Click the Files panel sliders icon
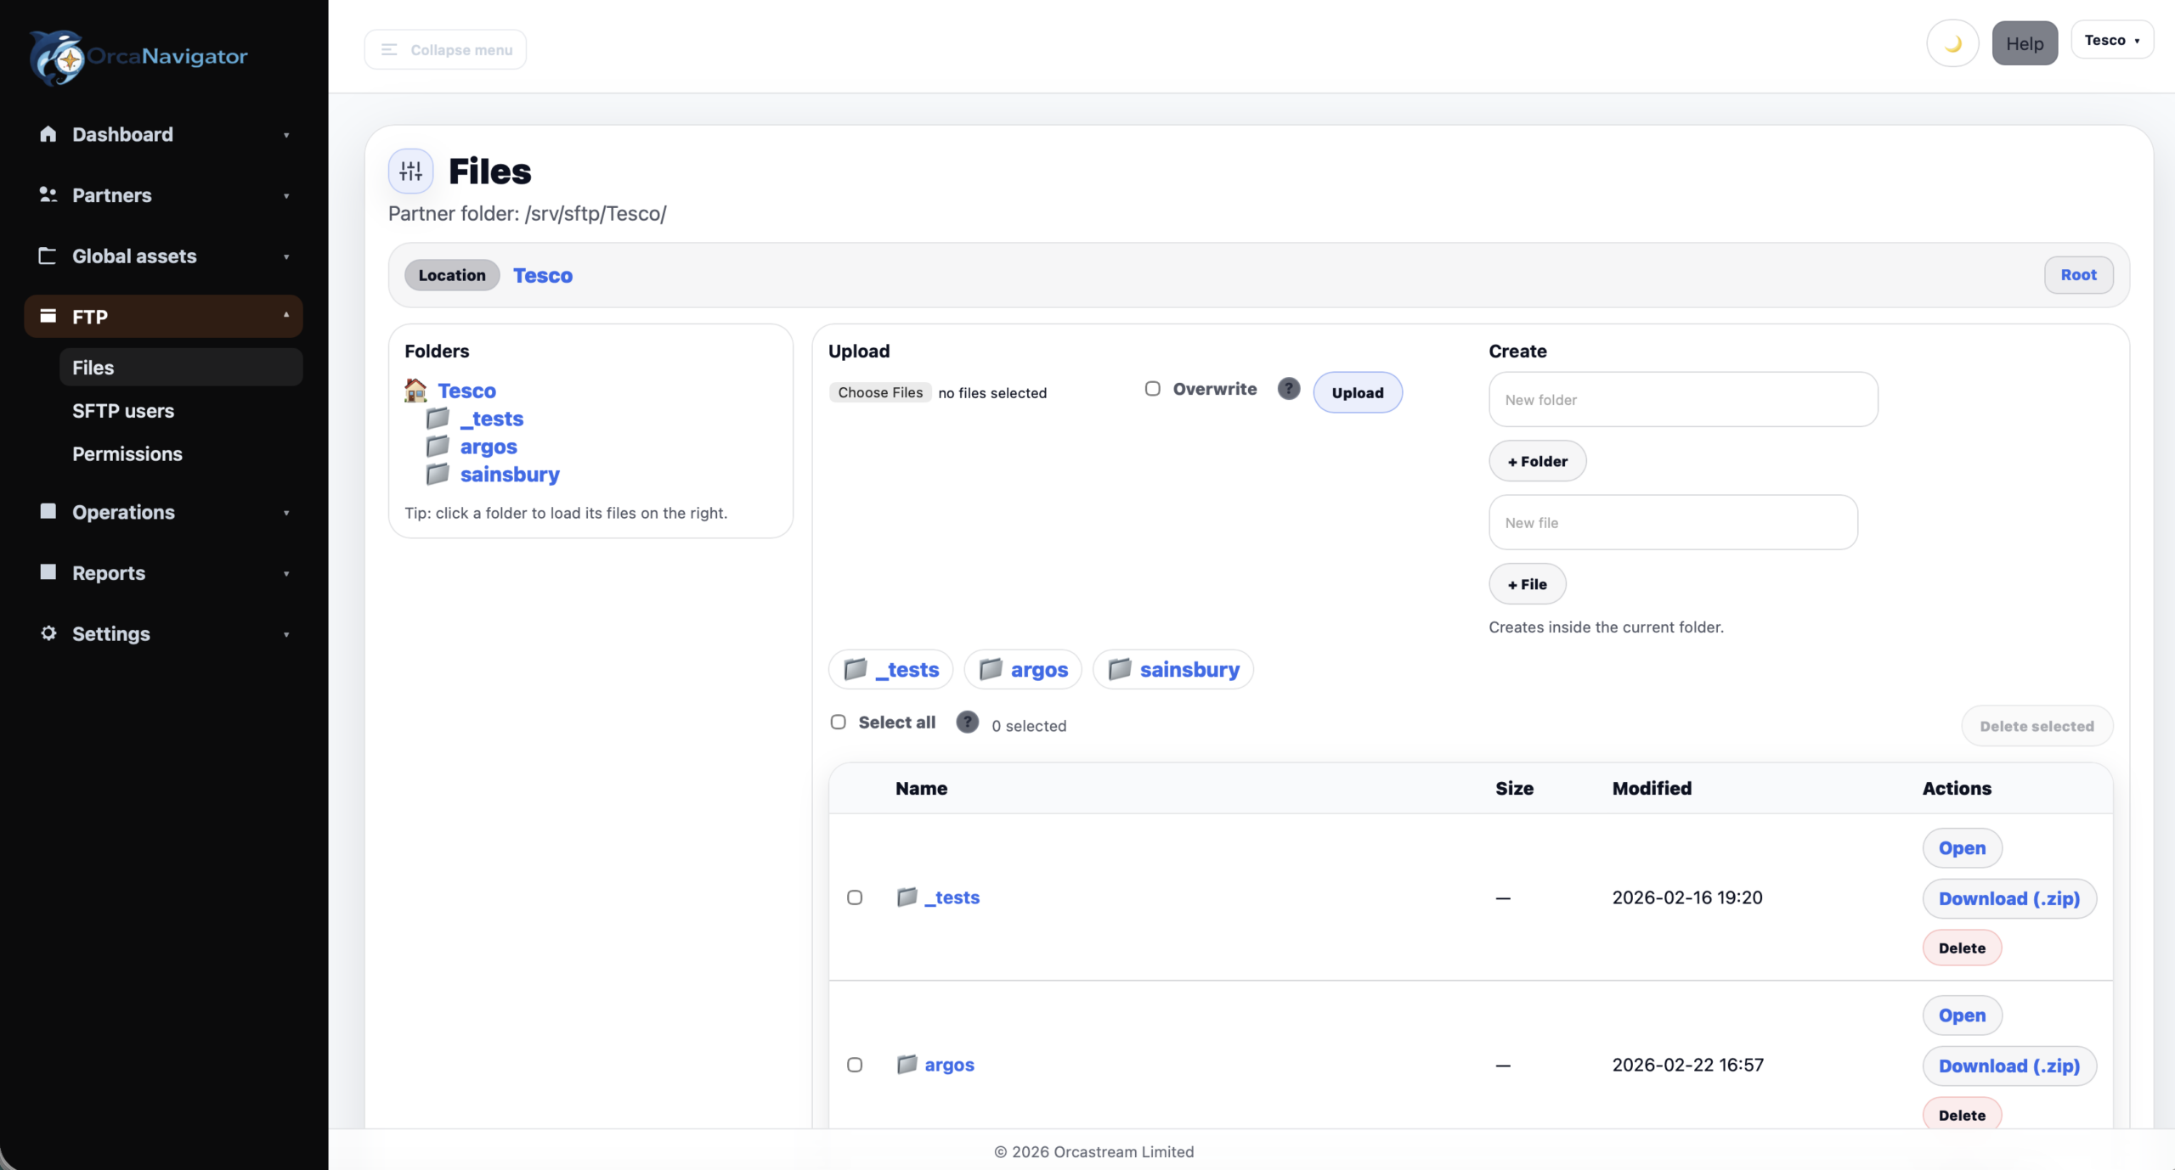2175x1170 pixels. pos(410,170)
